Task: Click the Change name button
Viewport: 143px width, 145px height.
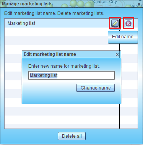Action: click(96, 88)
